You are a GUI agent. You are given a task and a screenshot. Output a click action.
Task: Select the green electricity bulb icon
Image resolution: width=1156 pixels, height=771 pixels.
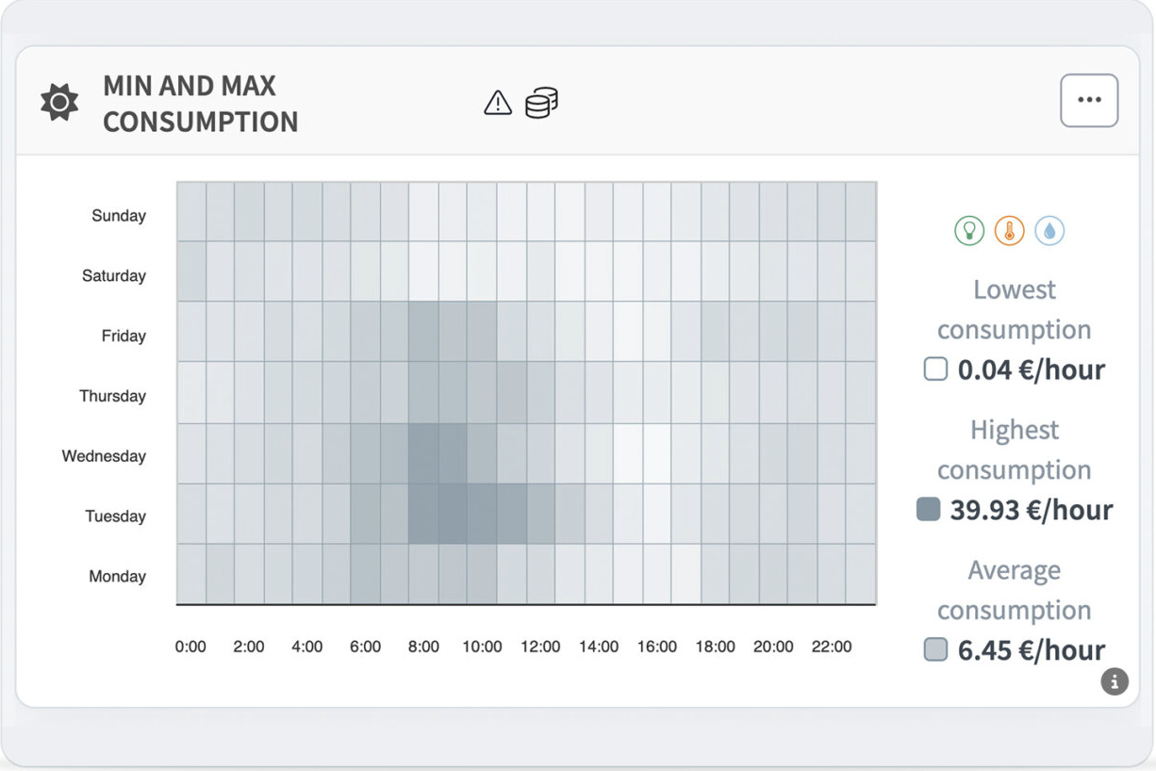click(x=969, y=229)
